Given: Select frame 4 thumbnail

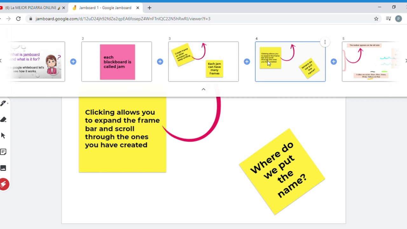Looking at the screenshot, I should coord(290,62).
